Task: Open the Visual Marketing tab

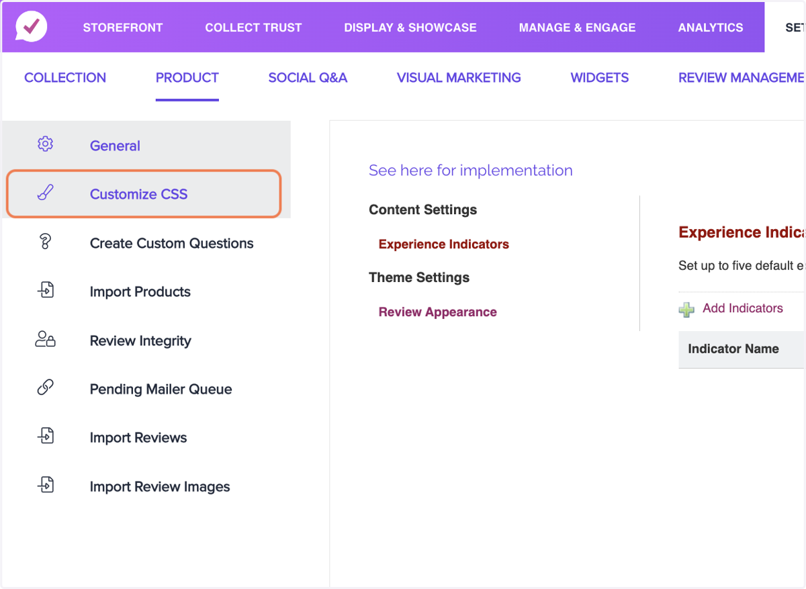Action: (x=459, y=78)
